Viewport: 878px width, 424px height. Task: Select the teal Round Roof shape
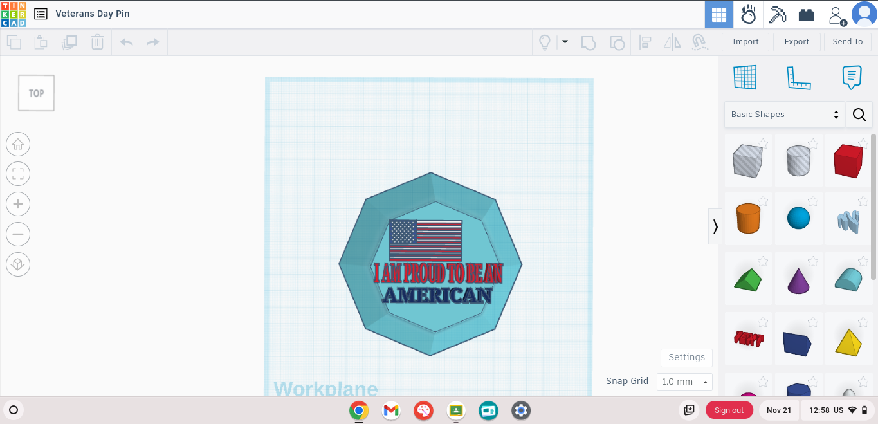(848, 279)
